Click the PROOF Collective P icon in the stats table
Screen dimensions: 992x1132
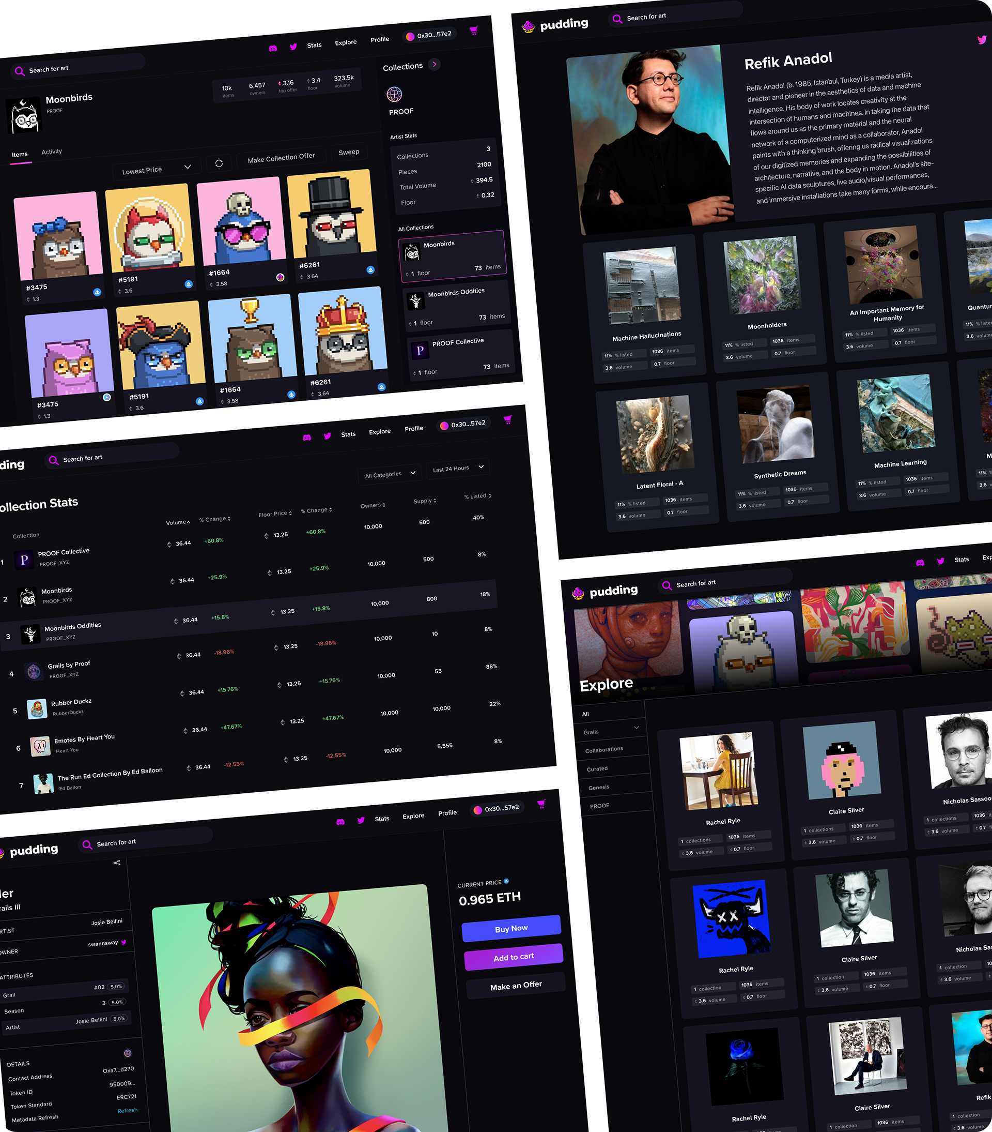(x=23, y=560)
